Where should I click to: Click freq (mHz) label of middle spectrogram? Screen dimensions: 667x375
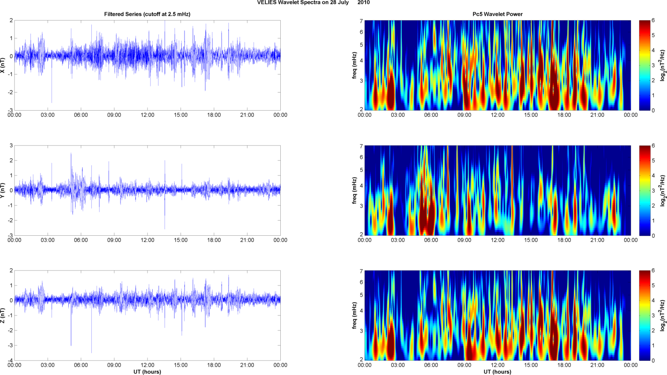[354, 190]
